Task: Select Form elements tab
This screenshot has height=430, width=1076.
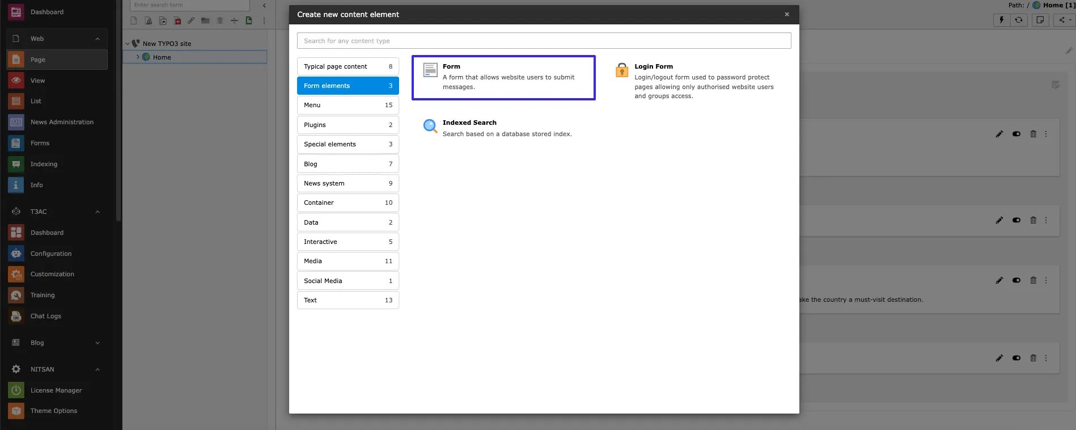Action: [x=348, y=86]
